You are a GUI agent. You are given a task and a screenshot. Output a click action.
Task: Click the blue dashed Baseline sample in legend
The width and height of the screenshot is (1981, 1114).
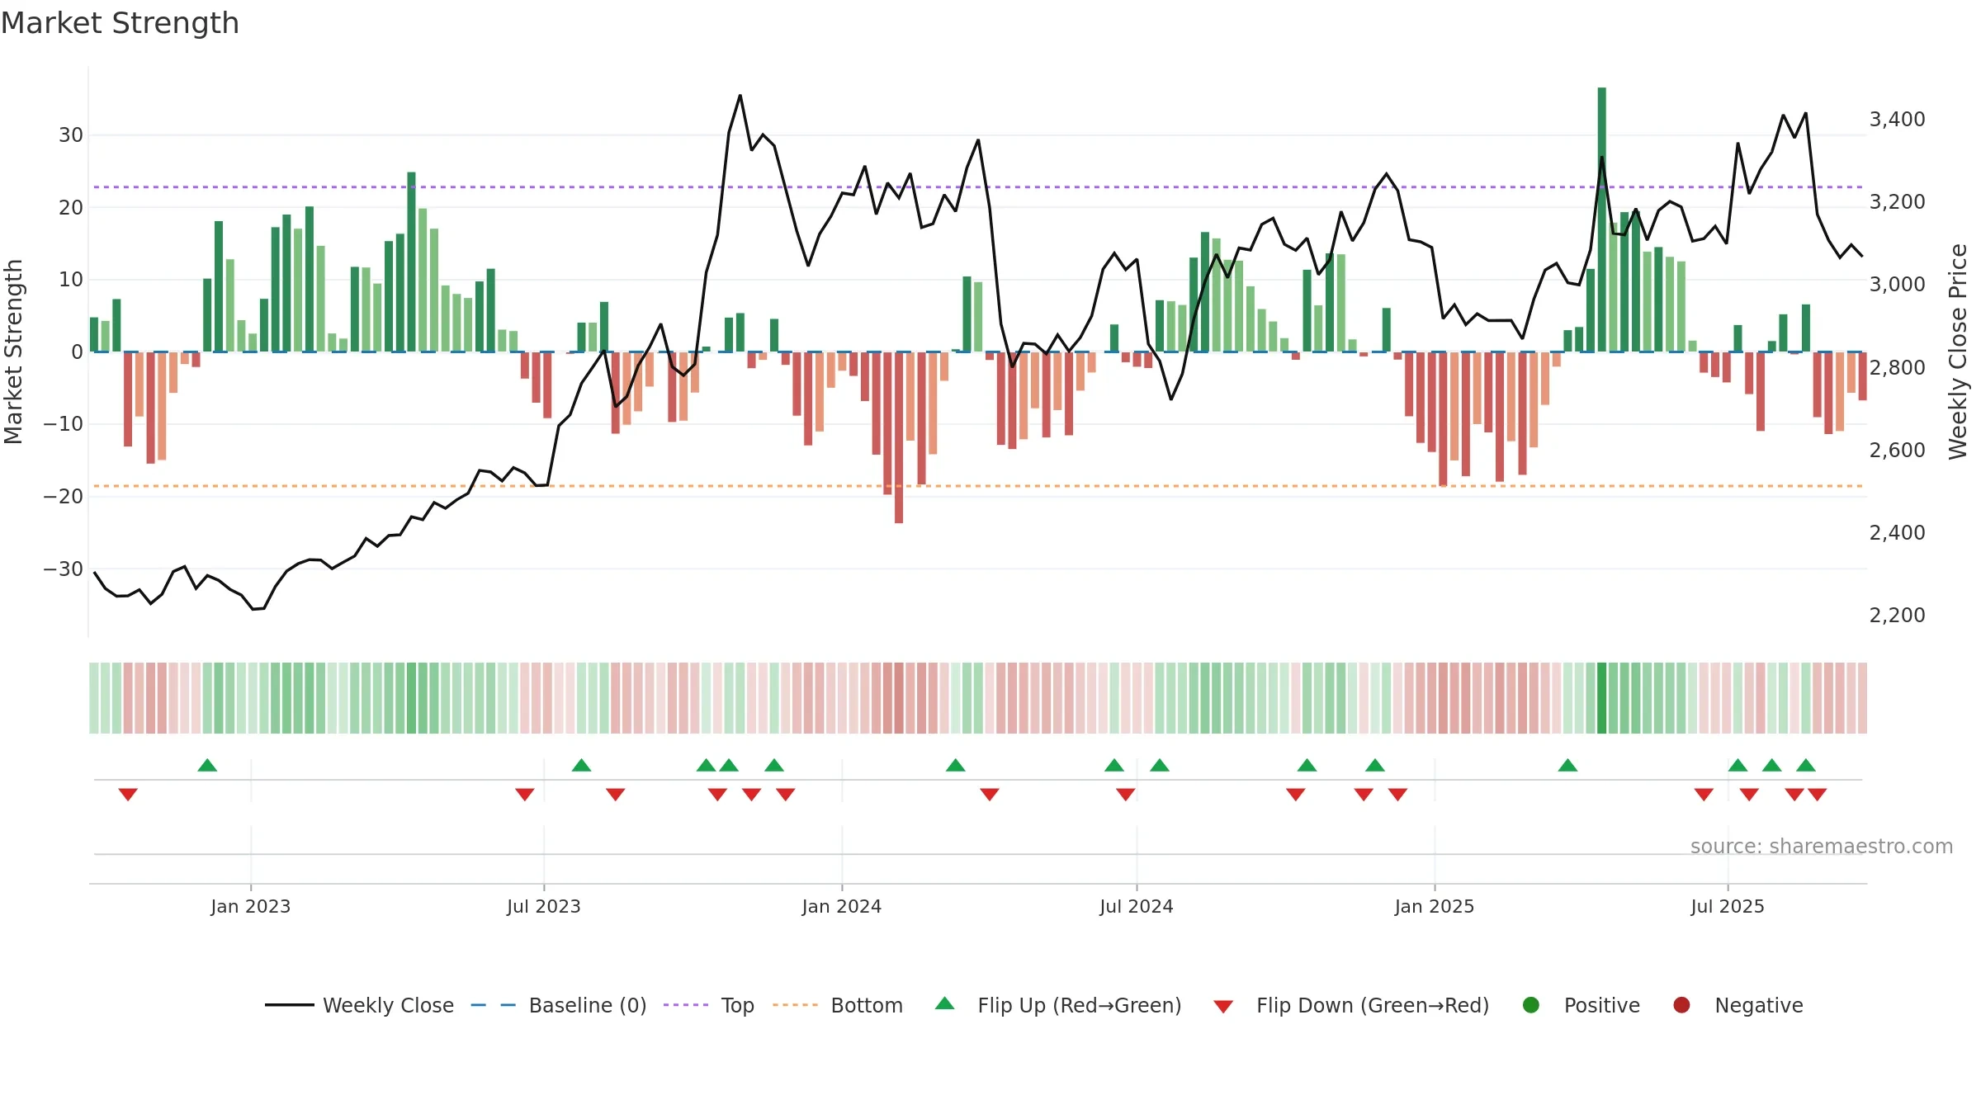(x=494, y=1005)
